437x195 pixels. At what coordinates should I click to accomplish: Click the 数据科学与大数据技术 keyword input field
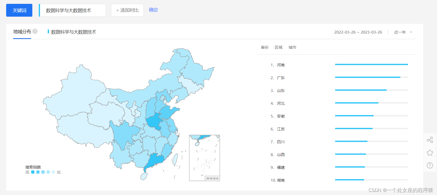[72, 10]
